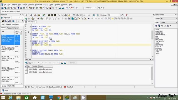Select the All SQL tab
This screenshot has height=100, width=178.
tap(4, 86)
